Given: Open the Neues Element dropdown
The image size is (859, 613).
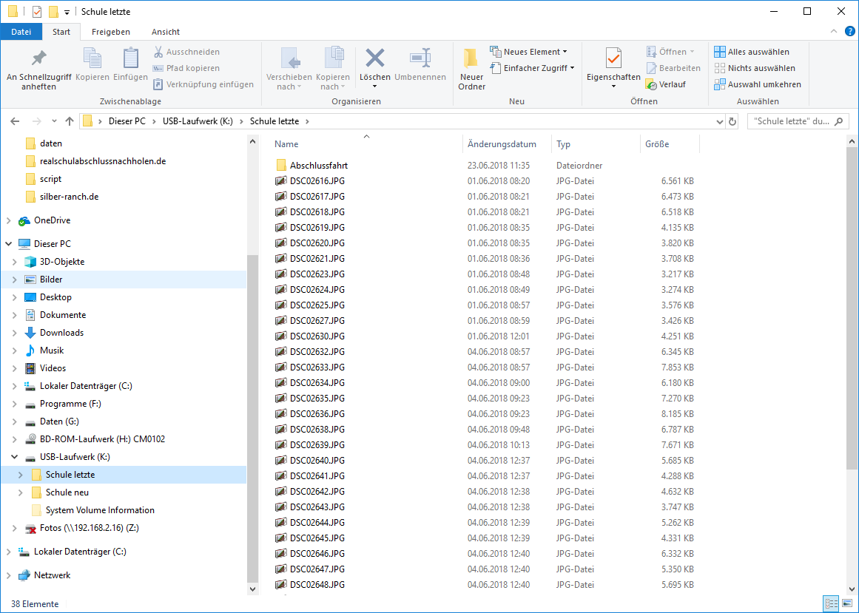Looking at the screenshot, I should tap(529, 52).
